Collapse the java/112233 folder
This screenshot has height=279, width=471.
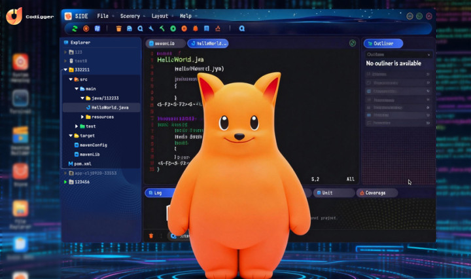82,98
